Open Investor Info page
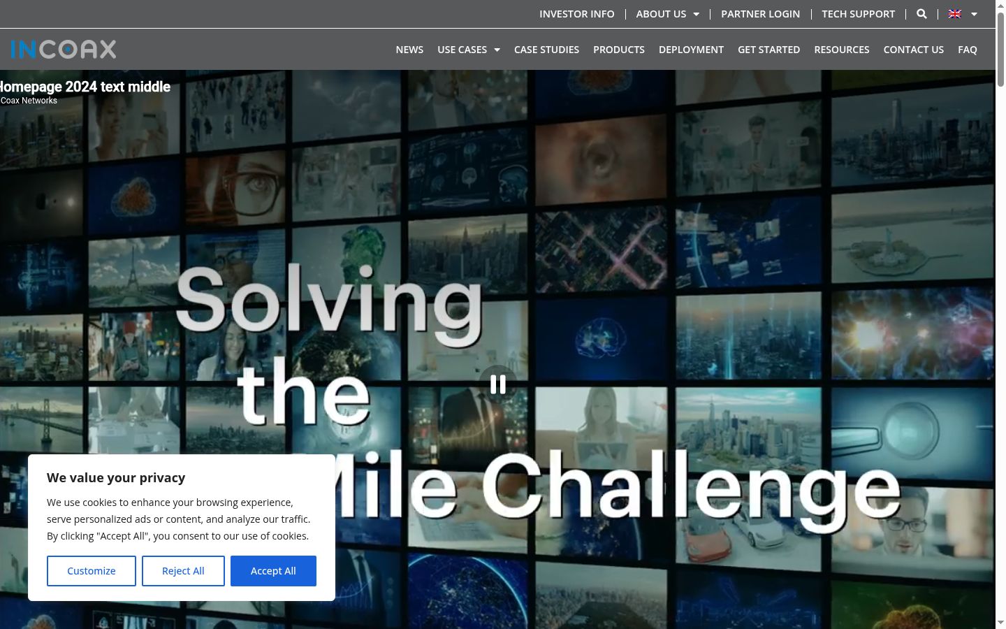Viewport: 1006px width, 629px height. click(577, 14)
